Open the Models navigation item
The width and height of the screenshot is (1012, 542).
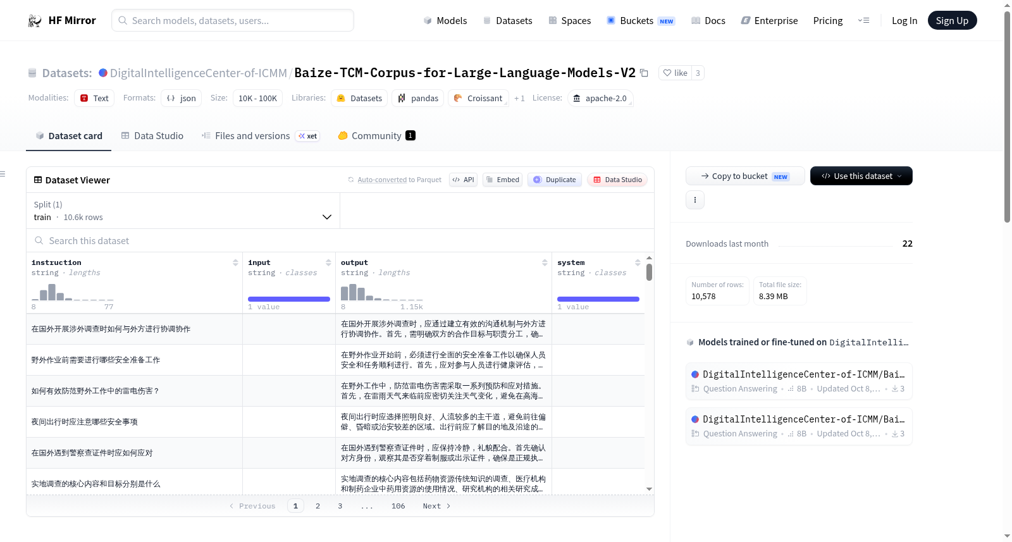coord(445,20)
